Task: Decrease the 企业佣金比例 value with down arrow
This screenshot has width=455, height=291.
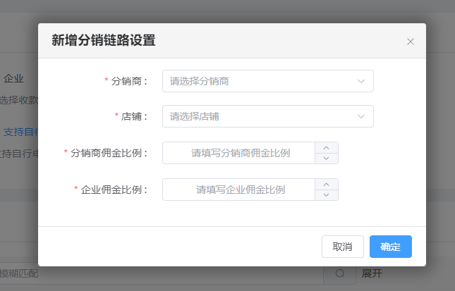Action: (x=327, y=194)
